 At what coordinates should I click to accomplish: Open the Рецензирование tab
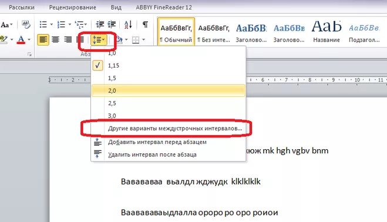[x=73, y=8]
